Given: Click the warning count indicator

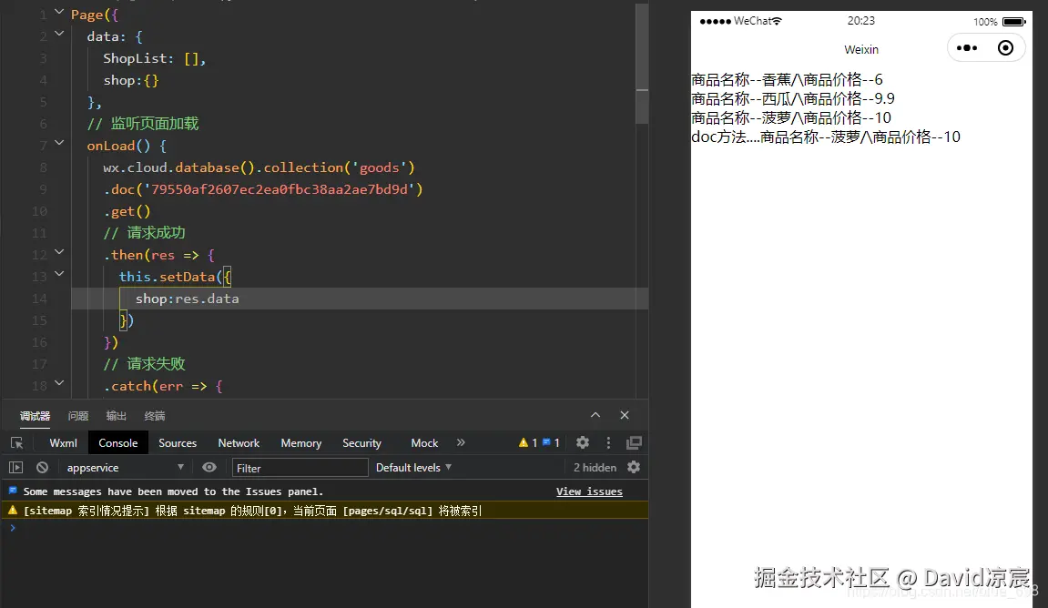Looking at the screenshot, I should (528, 442).
